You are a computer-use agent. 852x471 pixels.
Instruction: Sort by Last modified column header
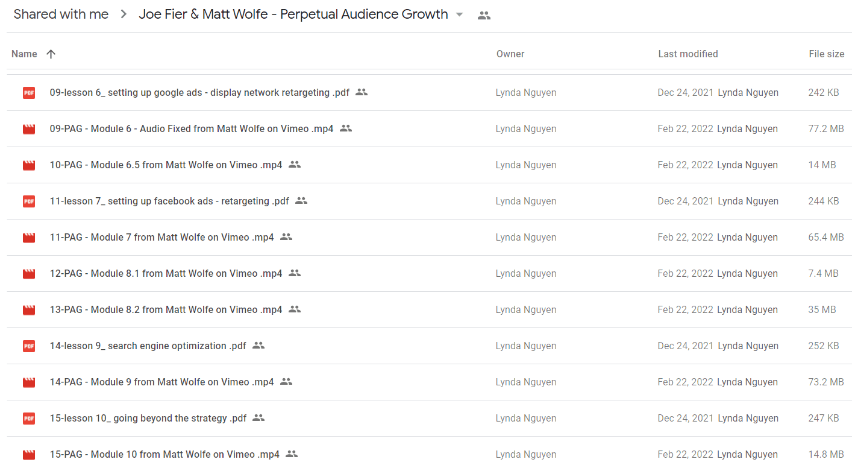click(x=688, y=54)
